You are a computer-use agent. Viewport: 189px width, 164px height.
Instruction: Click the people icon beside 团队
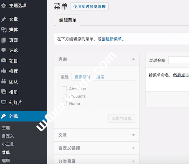click(x=3, y=81)
